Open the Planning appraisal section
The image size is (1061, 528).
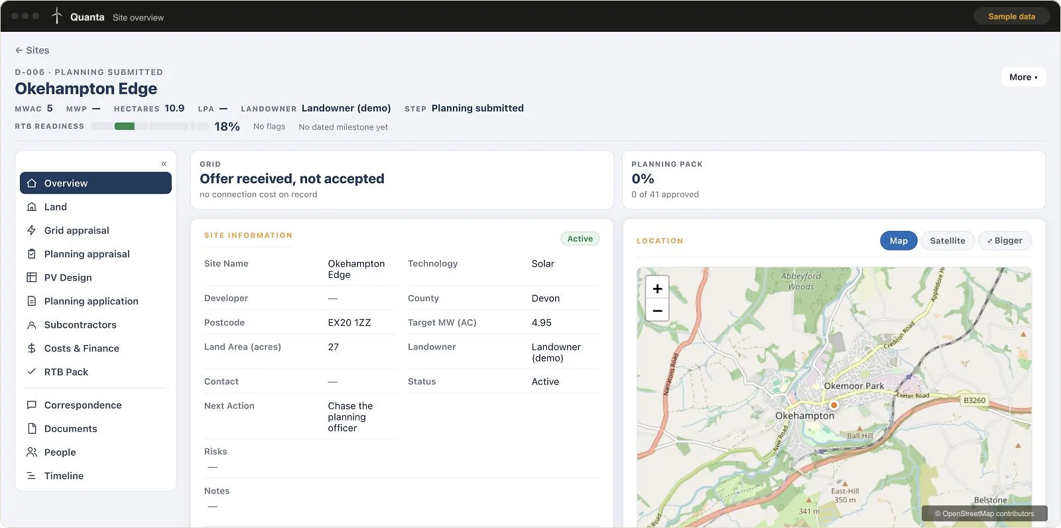pyautogui.click(x=95, y=254)
